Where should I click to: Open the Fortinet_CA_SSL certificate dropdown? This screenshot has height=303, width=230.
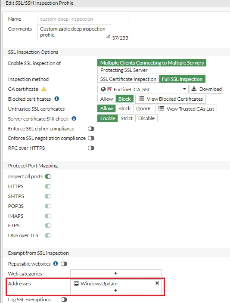(143, 89)
